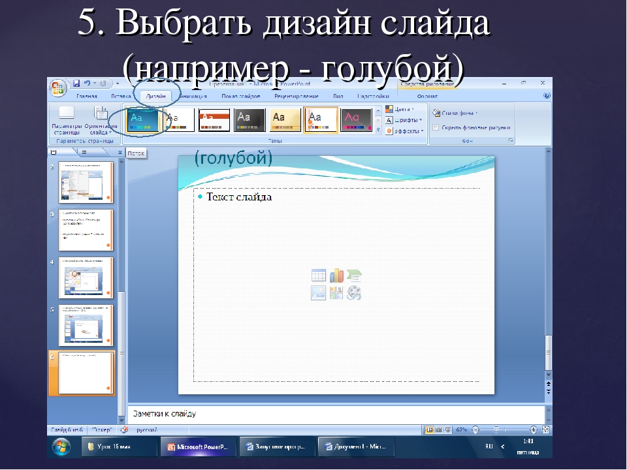Image resolution: width=627 pixels, height=470 pixels.
Task: Insert clip art placeholder icon
Action: [336, 293]
